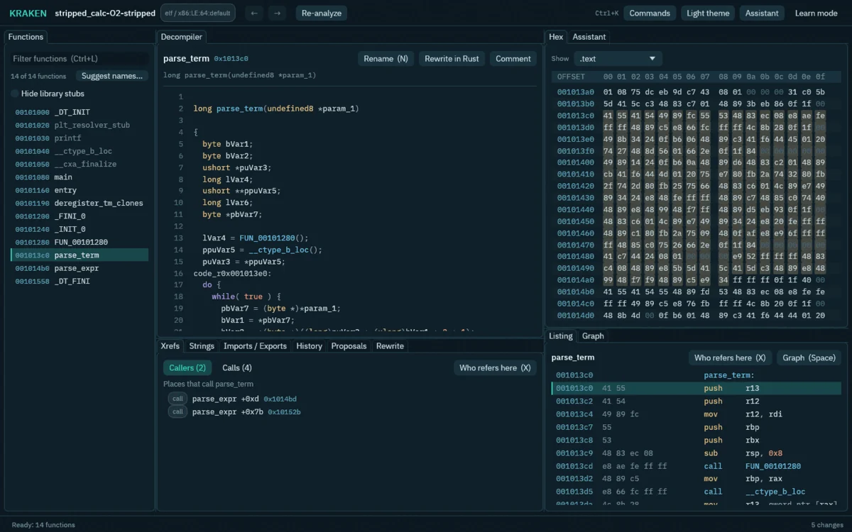The height and width of the screenshot is (532, 852).
Task: Select listing row call FUN_00101280
Action: point(697,466)
